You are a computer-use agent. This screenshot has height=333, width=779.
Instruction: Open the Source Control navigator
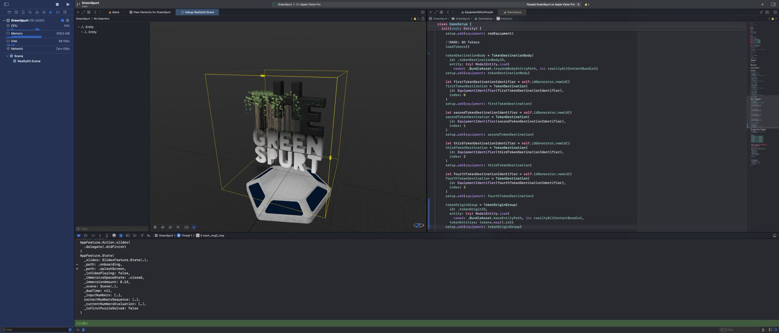(16, 12)
